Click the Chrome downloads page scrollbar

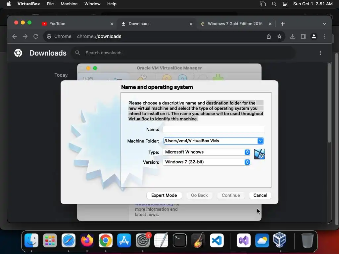tap(329, 103)
